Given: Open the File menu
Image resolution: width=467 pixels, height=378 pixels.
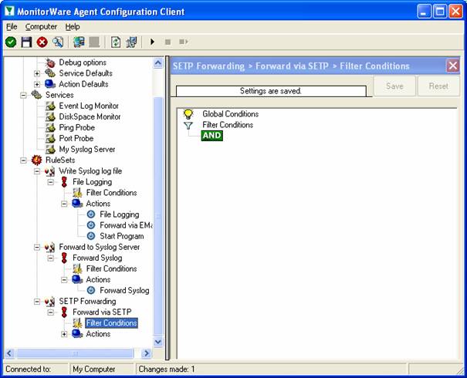Looking at the screenshot, I should point(12,27).
